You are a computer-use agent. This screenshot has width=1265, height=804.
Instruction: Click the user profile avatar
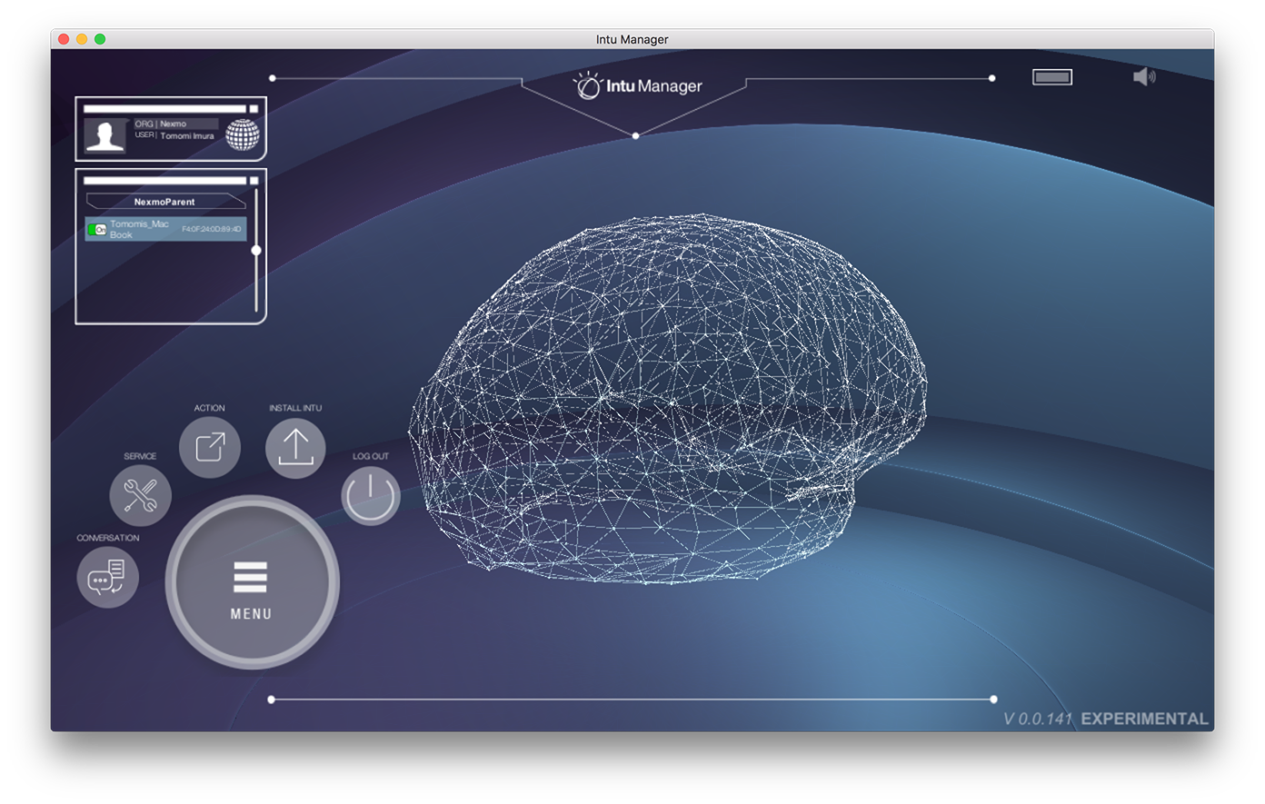coord(105,135)
